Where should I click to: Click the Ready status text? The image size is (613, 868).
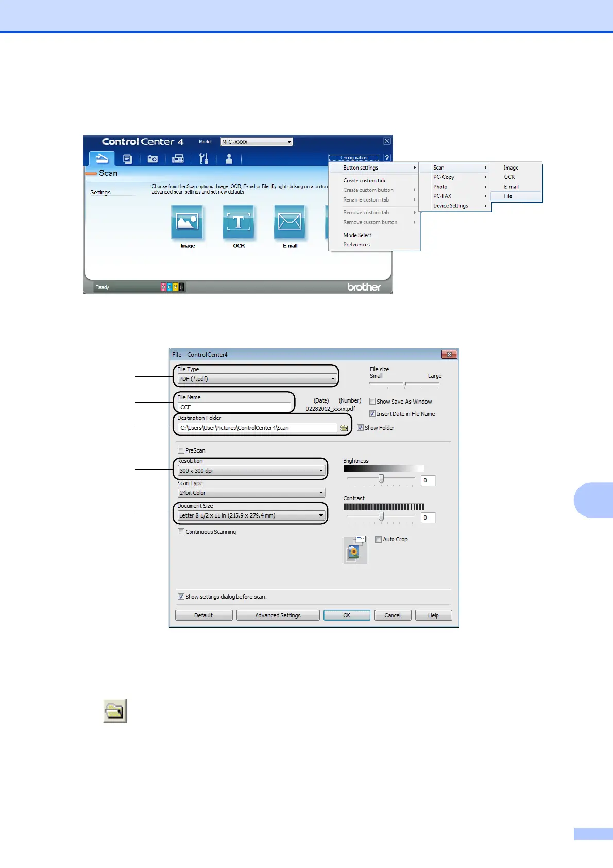(x=102, y=287)
